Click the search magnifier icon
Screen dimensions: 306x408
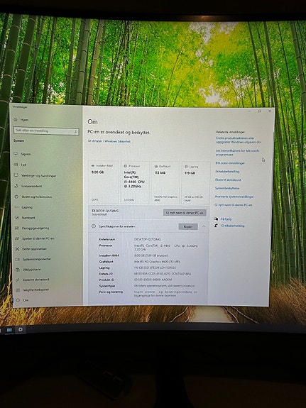pos(76,131)
